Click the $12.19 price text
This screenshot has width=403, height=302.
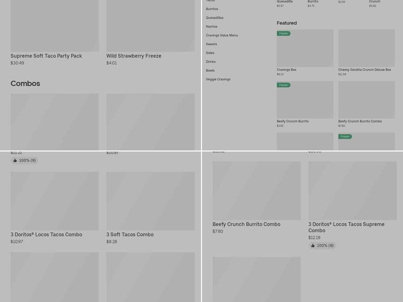[314, 238]
